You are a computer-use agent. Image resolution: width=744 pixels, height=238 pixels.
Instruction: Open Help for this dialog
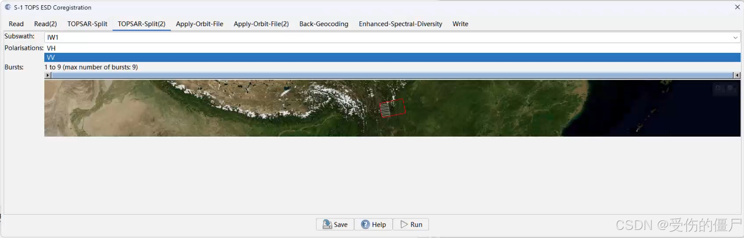(373, 224)
